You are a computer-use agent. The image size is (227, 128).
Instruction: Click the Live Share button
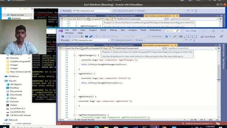click(208, 37)
